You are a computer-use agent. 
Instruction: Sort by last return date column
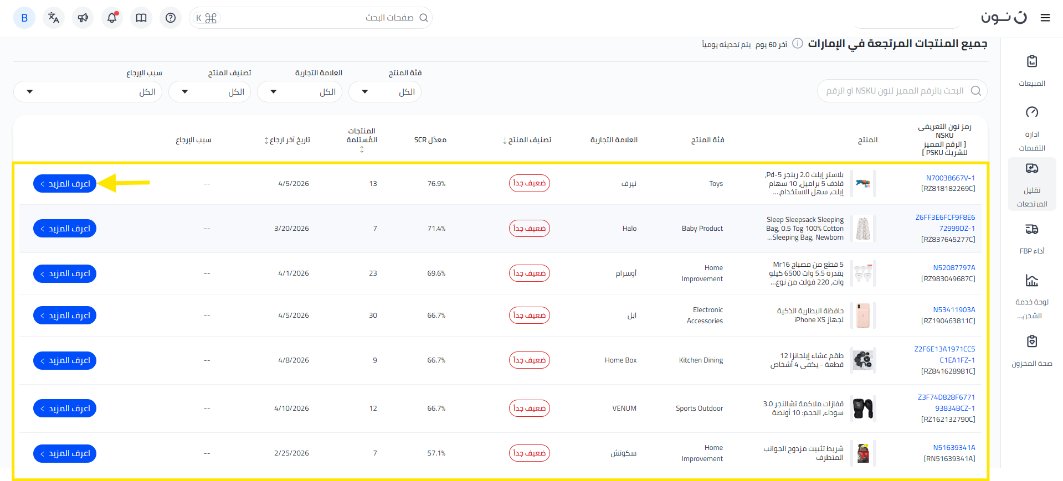pos(287,140)
